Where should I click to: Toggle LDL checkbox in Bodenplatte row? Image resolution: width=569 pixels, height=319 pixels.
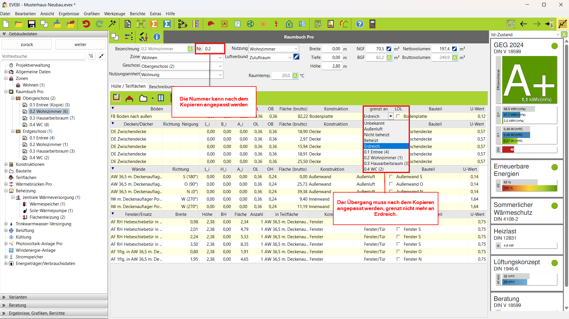click(398, 116)
